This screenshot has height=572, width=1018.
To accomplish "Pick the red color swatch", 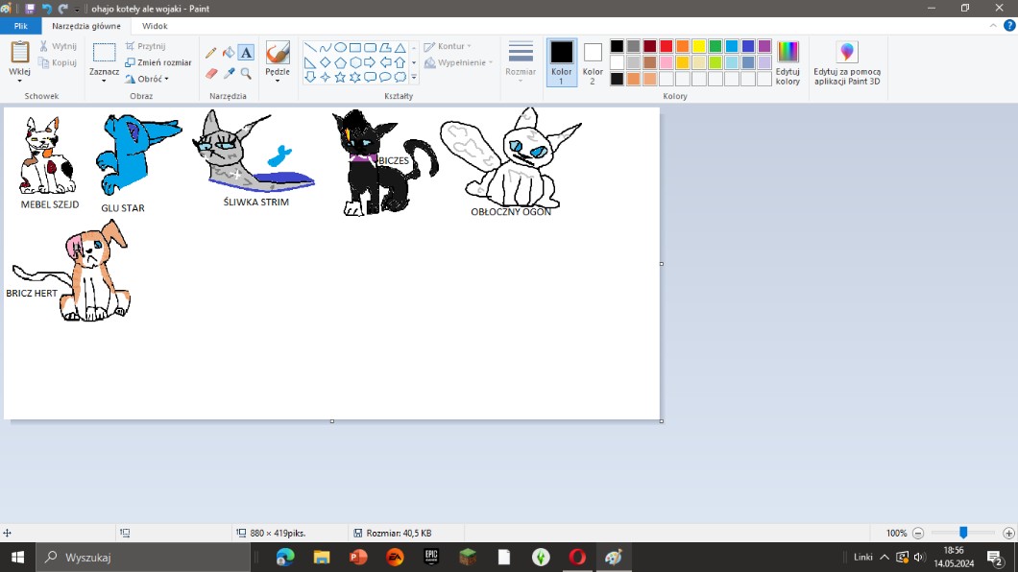I will [x=666, y=46].
